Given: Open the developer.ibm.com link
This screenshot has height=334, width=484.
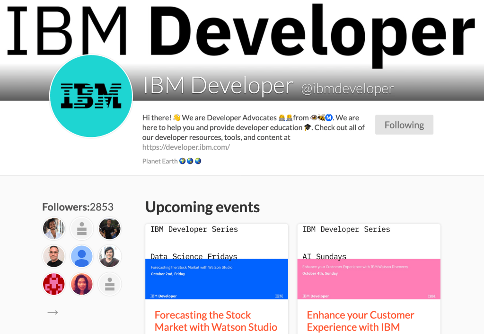Looking at the screenshot, I should point(186,147).
